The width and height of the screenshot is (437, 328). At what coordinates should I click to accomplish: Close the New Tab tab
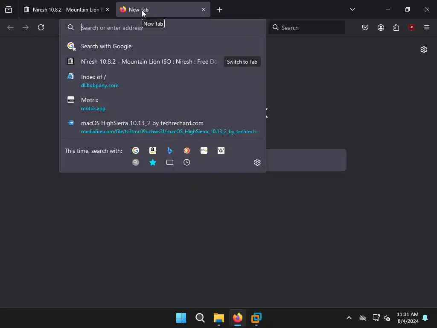(204, 9)
